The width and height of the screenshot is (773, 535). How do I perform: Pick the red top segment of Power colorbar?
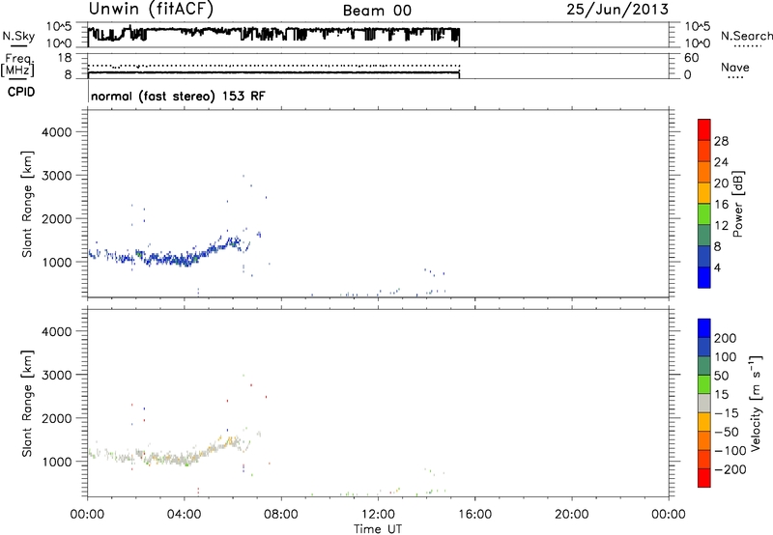click(704, 129)
